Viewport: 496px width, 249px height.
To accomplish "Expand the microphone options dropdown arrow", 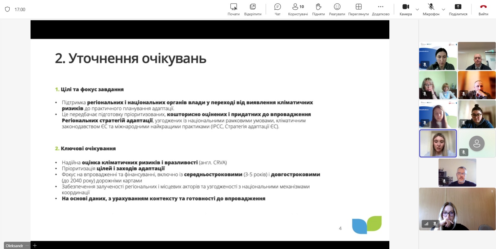I will tap(443, 10).
